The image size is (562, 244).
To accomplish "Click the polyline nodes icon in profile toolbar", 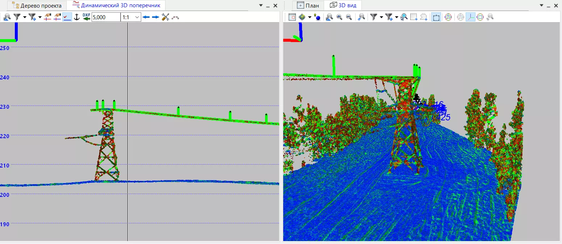I will point(176,17).
